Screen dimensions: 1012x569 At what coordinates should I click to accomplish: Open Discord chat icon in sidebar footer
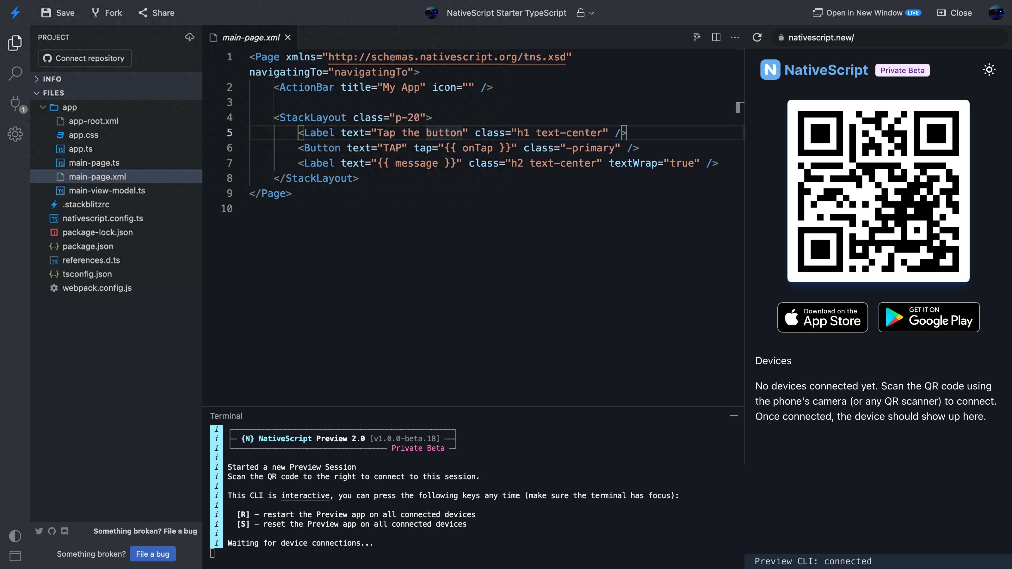(65, 531)
